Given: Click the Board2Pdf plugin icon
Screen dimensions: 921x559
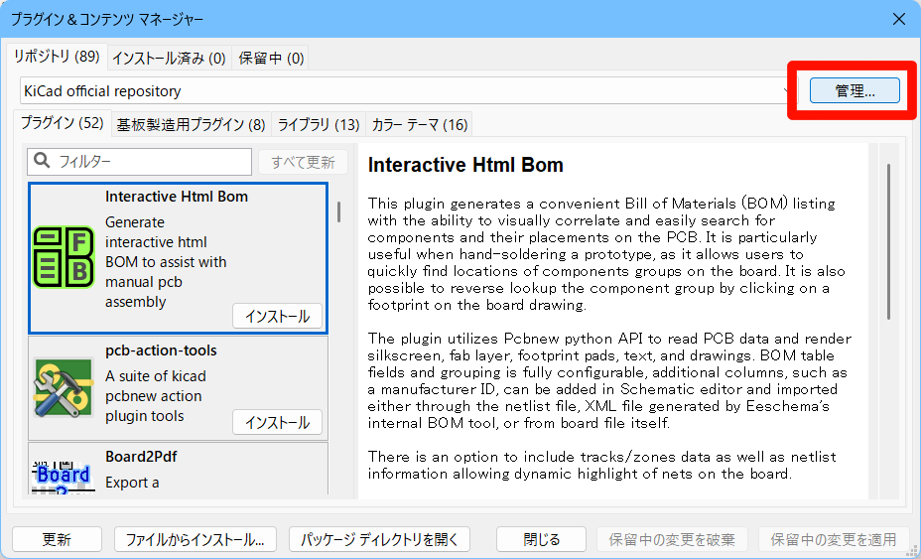Looking at the screenshot, I should 64,477.
